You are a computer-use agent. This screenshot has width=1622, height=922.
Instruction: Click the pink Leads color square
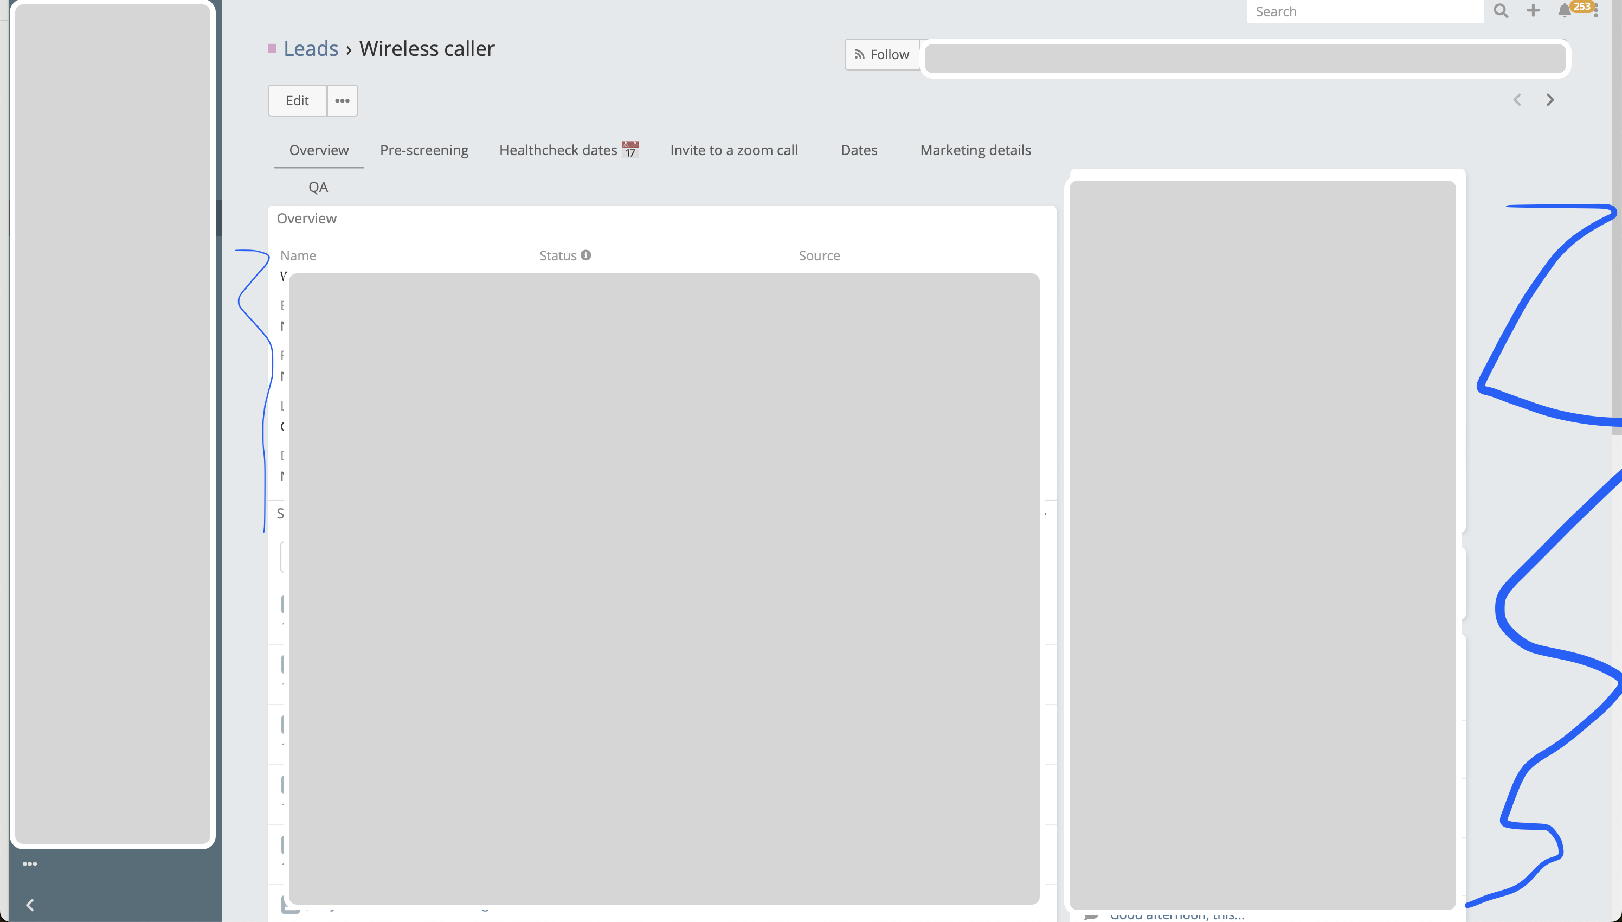coord(272,49)
